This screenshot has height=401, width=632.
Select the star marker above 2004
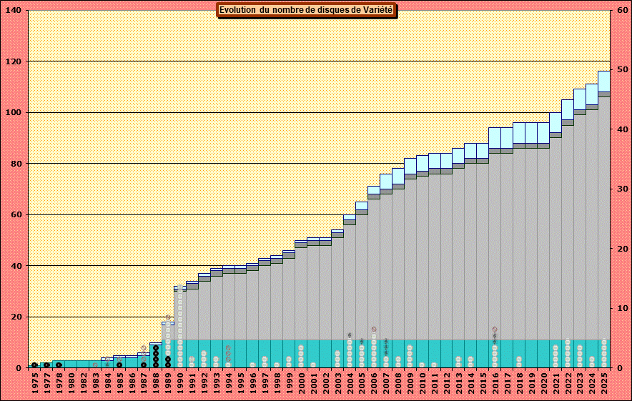click(x=350, y=335)
